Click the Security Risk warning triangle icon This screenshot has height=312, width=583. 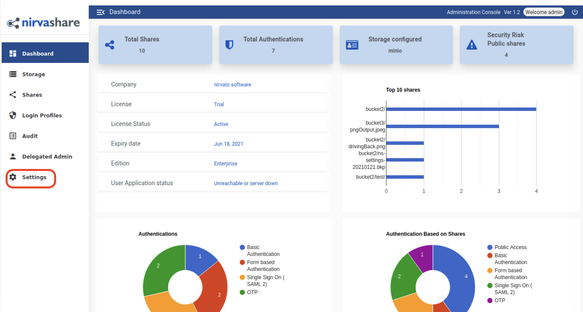click(472, 45)
